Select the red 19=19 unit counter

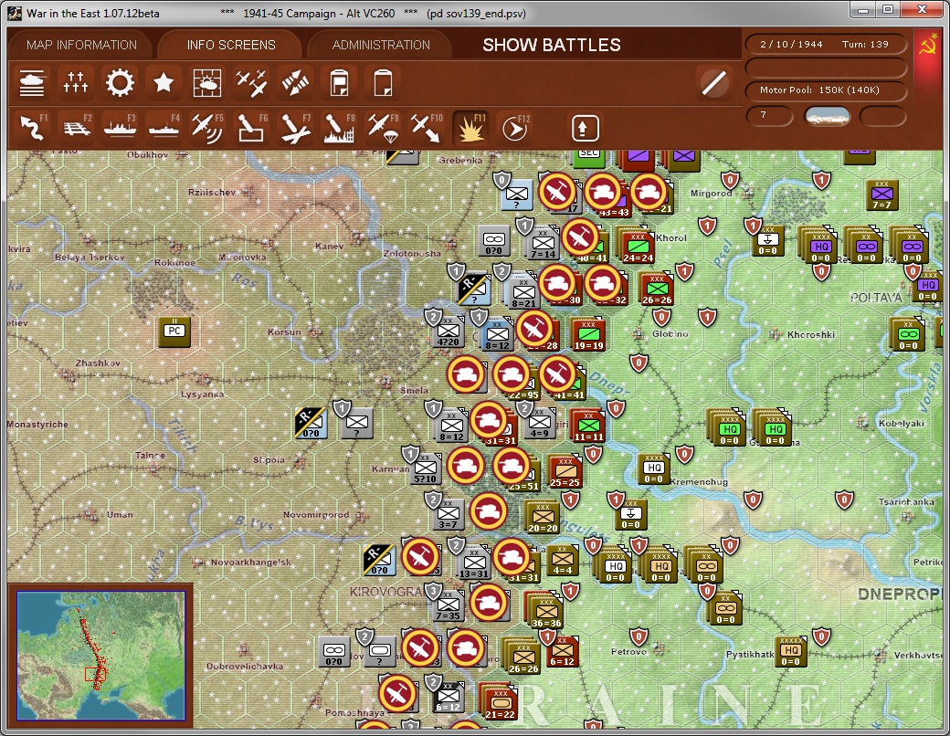[x=588, y=335]
